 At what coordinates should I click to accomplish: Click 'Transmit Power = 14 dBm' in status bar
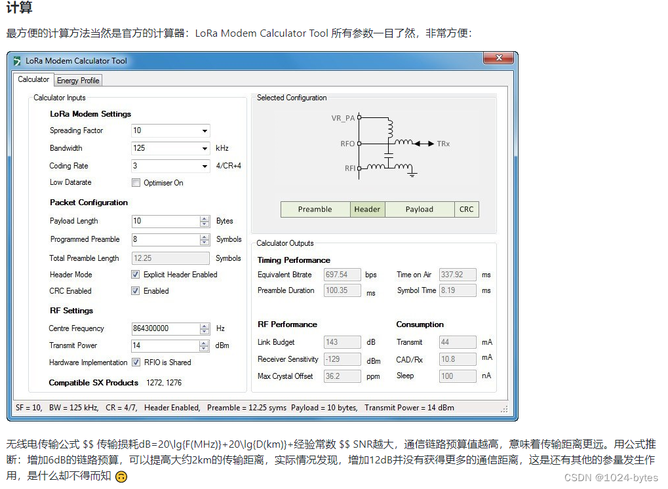(409, 408)
